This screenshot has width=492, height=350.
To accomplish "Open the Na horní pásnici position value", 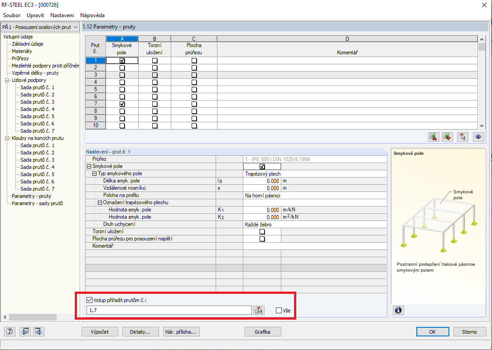I will 315,196.
